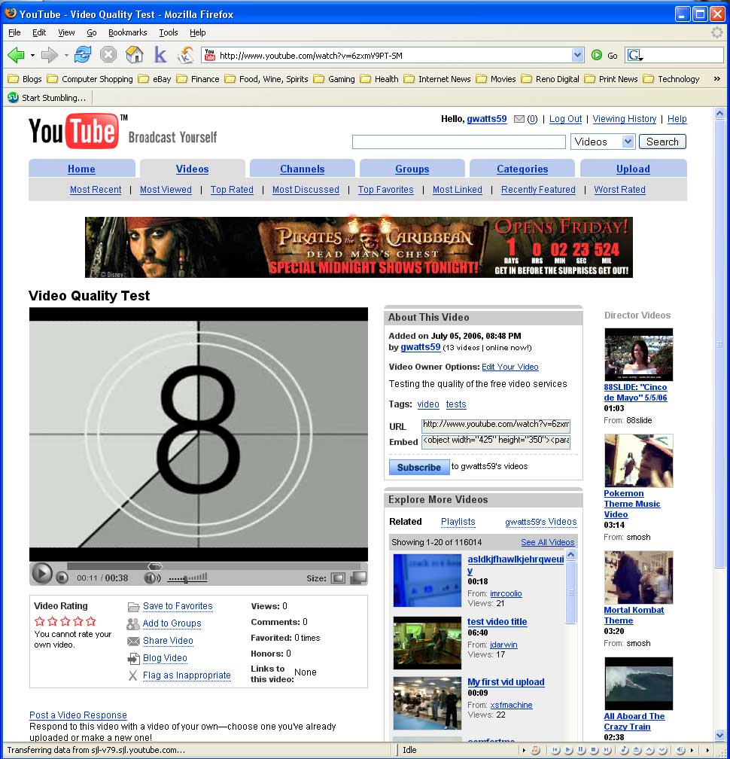This screenshot has width=730, height=759.
Task: Reload the page with the refresh icon
Action: click(83, 55)
